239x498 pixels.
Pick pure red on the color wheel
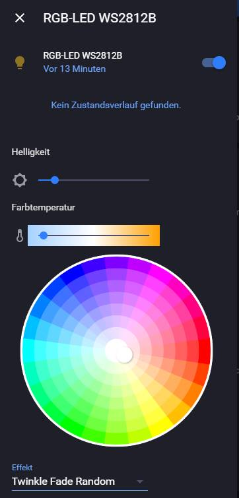click(203, 351)
